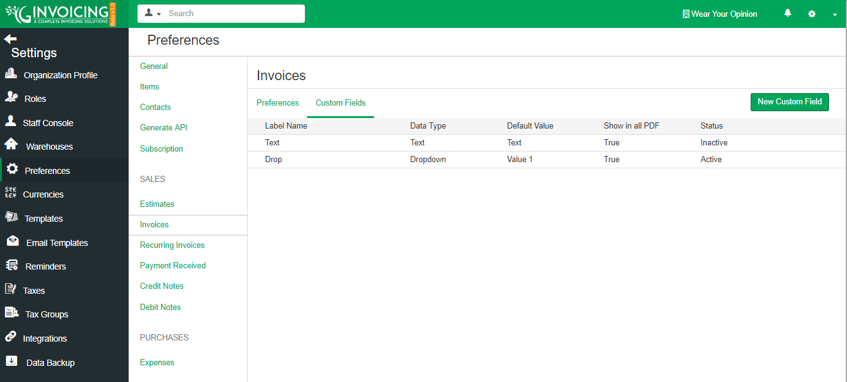Click the Currencies symbols icon
The height and width of the screenshot is (382, 847).
tap(11, 193)
